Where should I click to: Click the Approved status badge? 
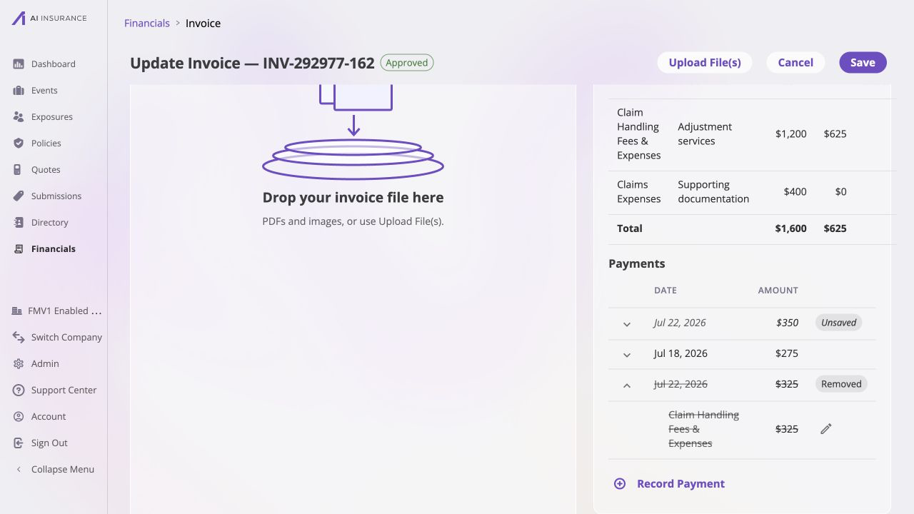tap(407, 63)
